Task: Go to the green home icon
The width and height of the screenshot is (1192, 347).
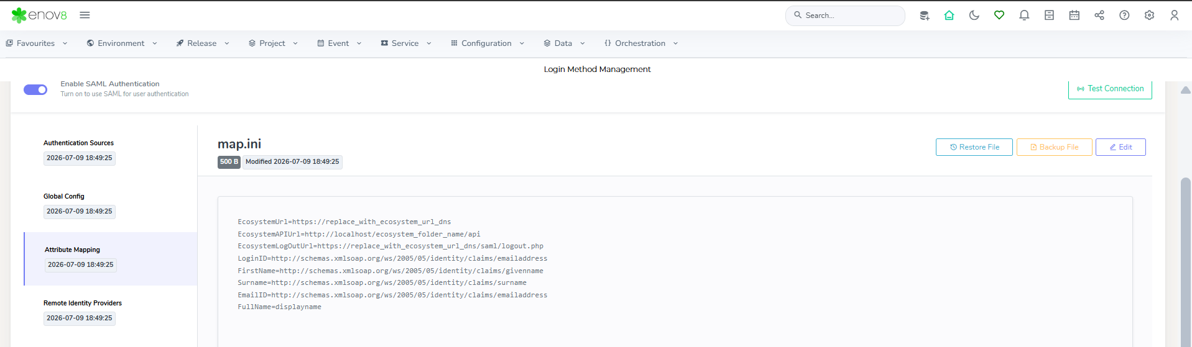Action: (949, 16)
